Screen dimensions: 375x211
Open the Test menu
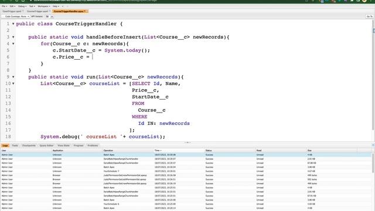coord(32,6)
